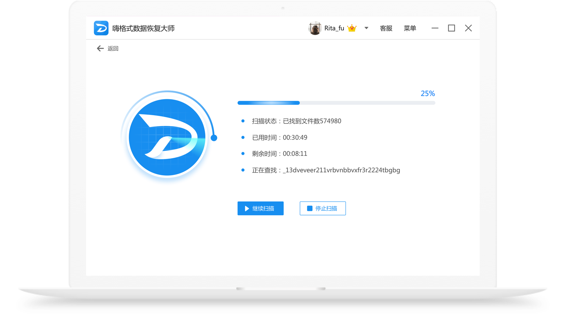Screen dimensions: 565x314
Task: Open the 菜单 menu
Action: [x=410, y=28]
